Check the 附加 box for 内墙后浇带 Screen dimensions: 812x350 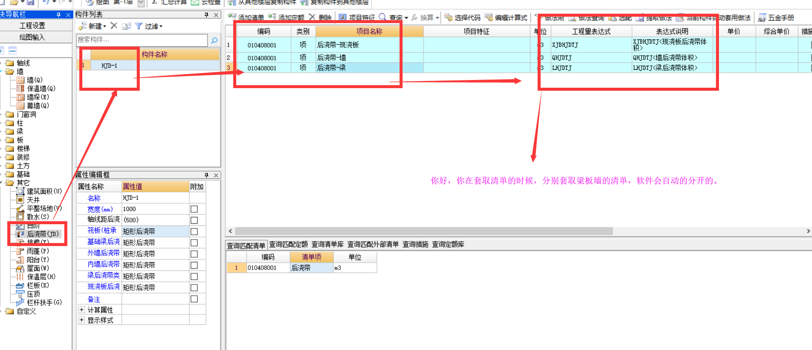click(x=194, y=265)
